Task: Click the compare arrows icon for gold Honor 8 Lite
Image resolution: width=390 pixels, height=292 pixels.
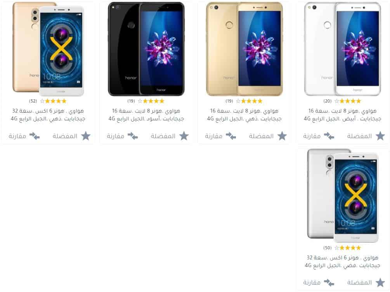Action: click(x=231, y=136)
